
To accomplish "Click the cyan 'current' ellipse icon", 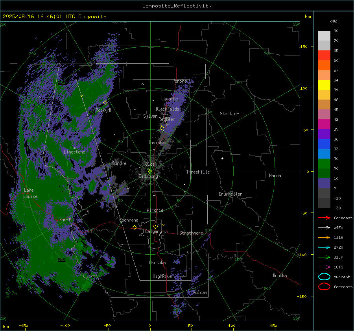I will pyautogui.click(x=324, y=277).
